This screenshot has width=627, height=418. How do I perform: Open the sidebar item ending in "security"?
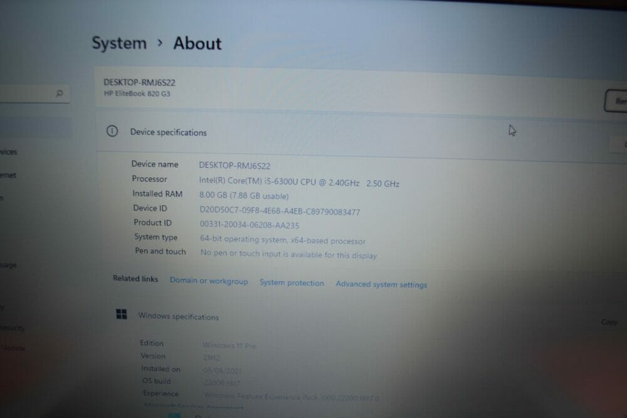13,328
